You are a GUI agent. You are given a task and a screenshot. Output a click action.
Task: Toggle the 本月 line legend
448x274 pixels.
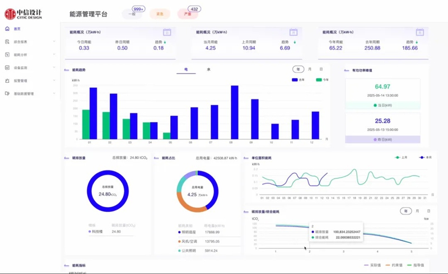[426, 157]
